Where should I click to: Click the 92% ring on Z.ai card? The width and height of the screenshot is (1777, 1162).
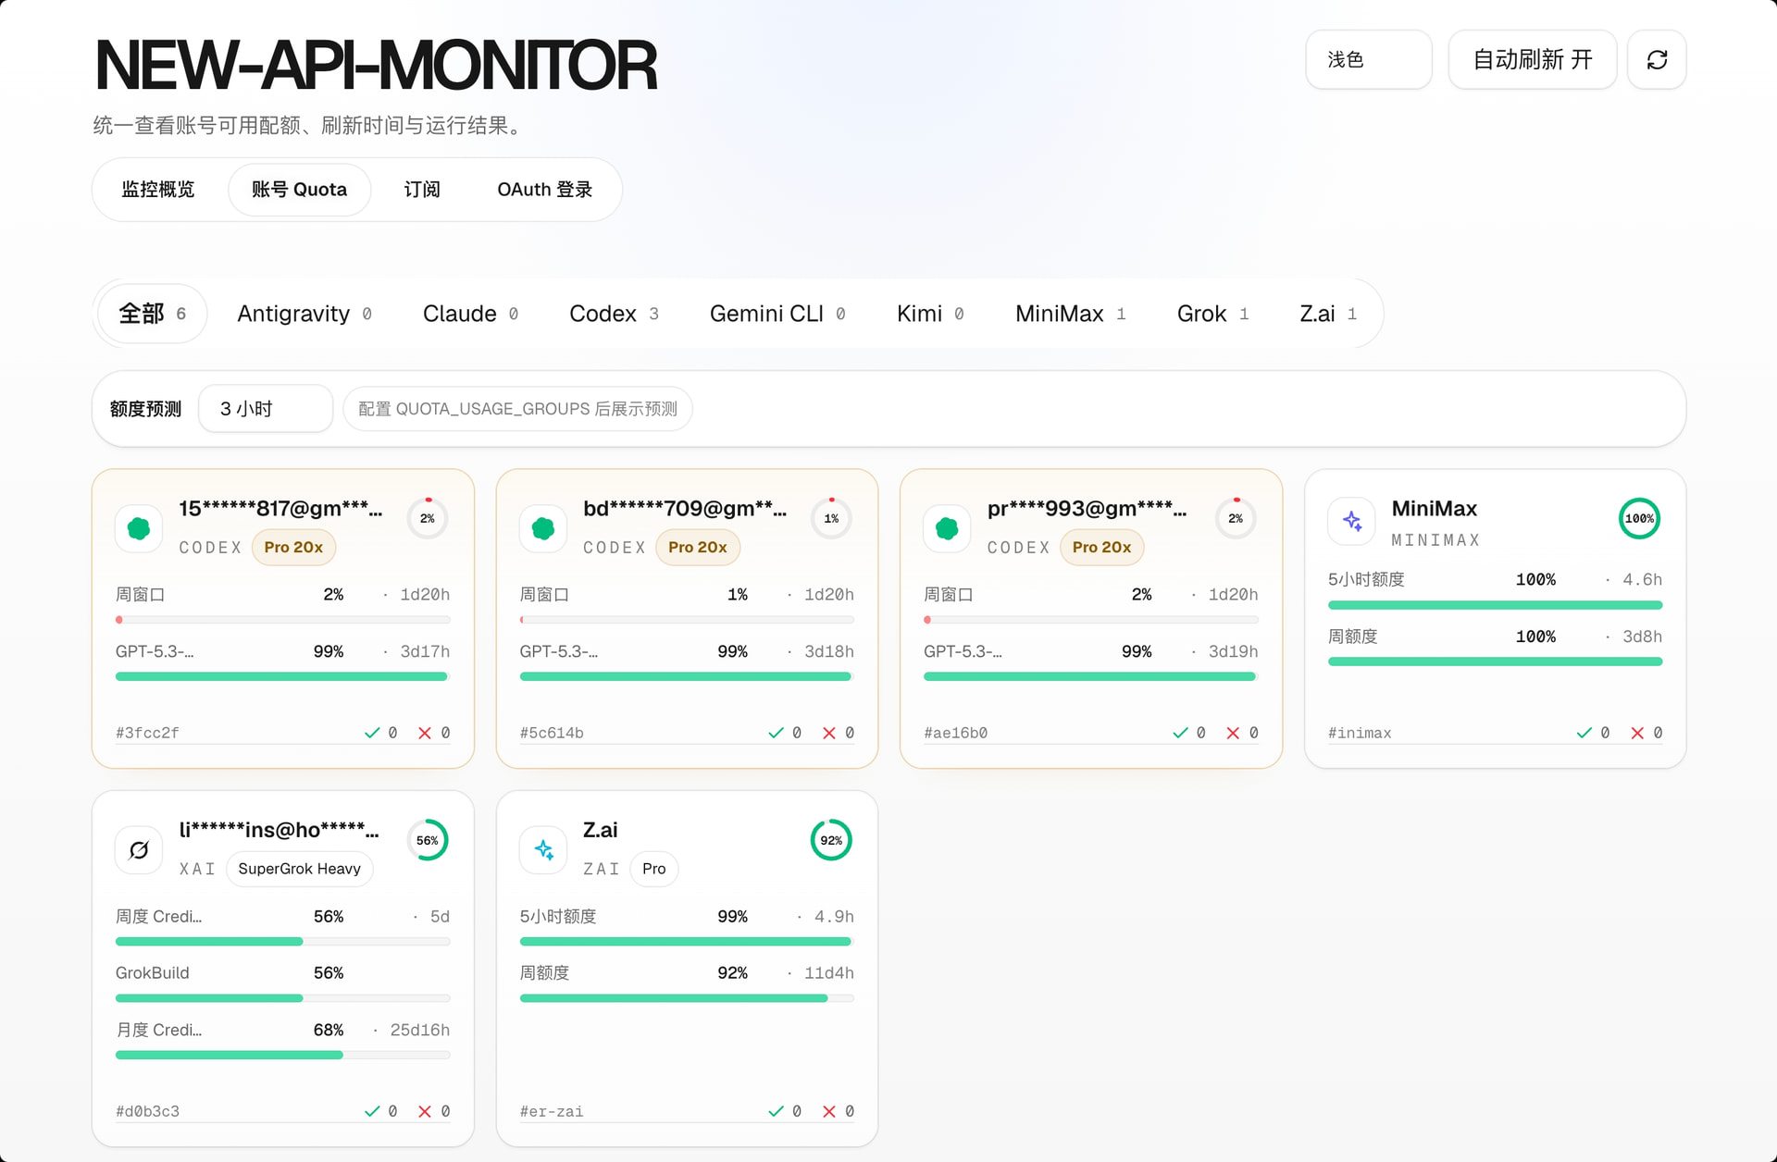(831, 840)
